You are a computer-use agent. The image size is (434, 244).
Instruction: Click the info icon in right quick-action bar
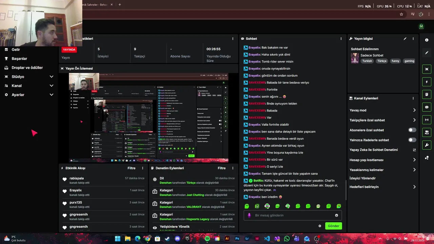pyautogui.click(x=427, y=40)
